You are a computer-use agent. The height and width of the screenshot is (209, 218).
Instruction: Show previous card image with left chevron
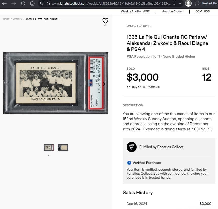click(x=7, y=84)
